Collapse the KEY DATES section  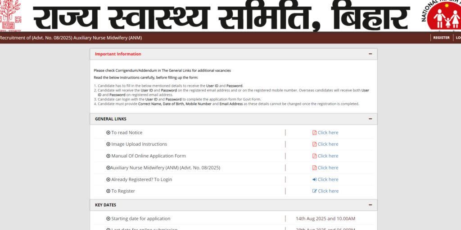point(370,205)
